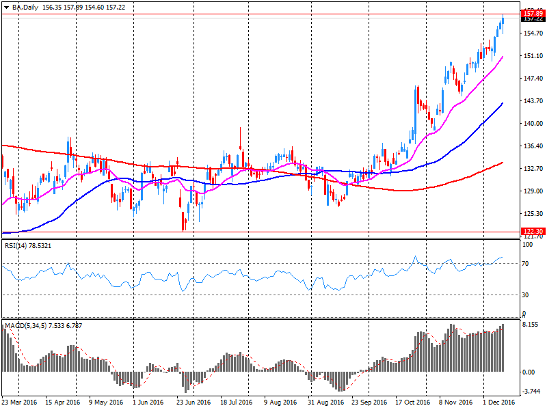This screenshot has height=410, width=547.
Task: Click the 1 Dec 2016 date label
Action: point(499,402)
